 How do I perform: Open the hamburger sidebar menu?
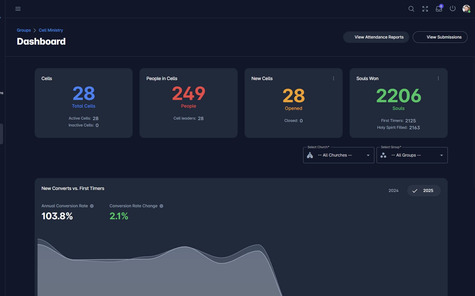coord(18,9)
